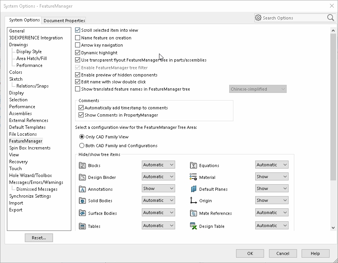This screenshot has height=263, width=338.
Task: Click the Material icon
Action: pyautogui.click(x=194, y=177)
